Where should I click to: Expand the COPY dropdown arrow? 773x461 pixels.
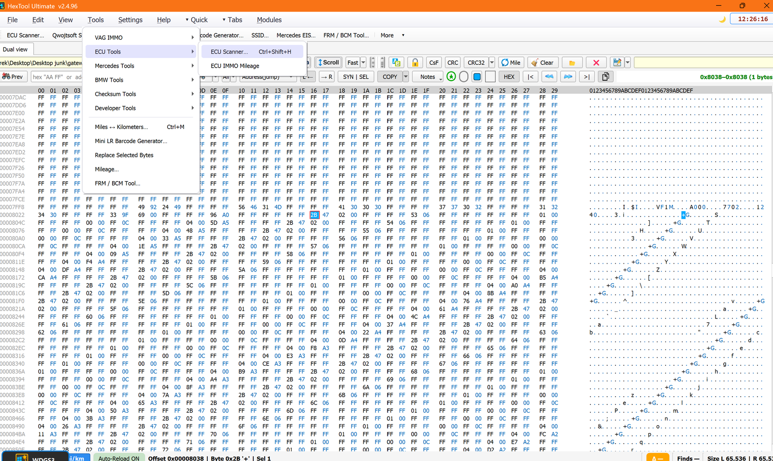[406, 76]
